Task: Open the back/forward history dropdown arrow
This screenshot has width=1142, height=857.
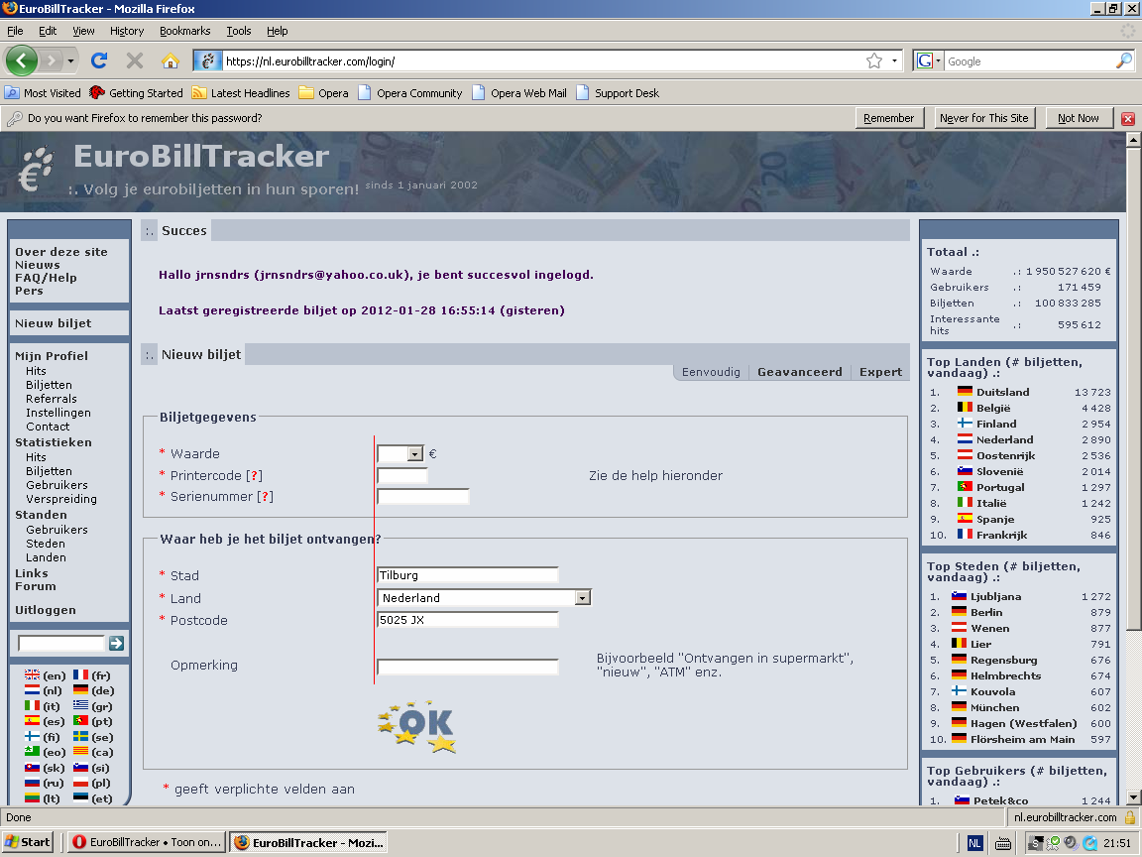Action: (70, 61)
